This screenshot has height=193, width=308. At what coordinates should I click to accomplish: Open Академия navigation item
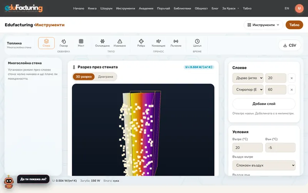coord(146,8)
